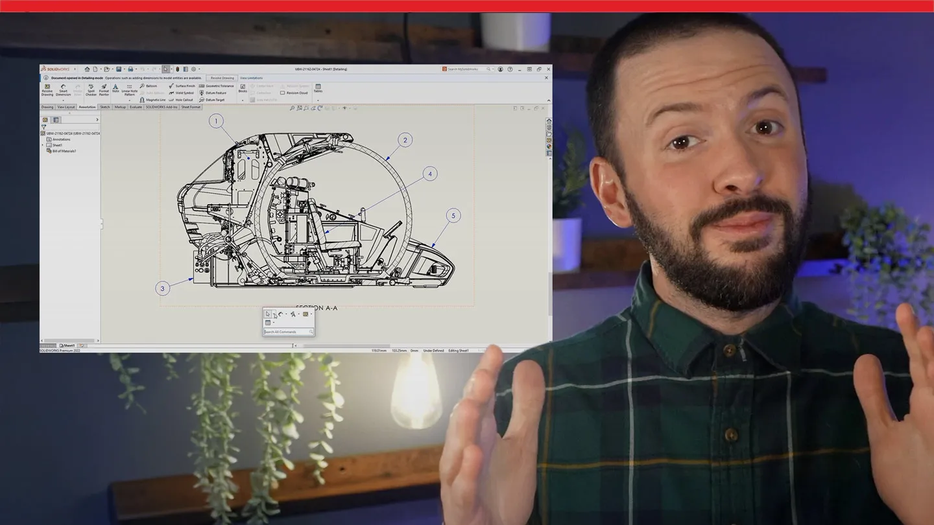Open the View Limitations link
Image resolution: width=934 pixels, height=525 pixels.
(x=252, y=78)
